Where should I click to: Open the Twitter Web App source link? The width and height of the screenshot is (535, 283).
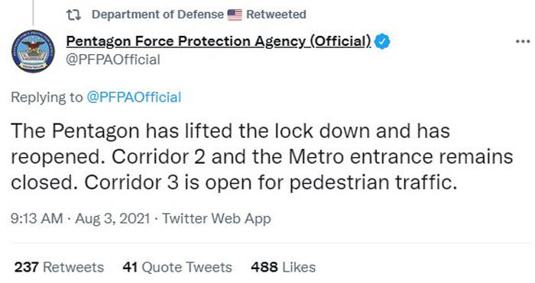[x=216, y=218]
